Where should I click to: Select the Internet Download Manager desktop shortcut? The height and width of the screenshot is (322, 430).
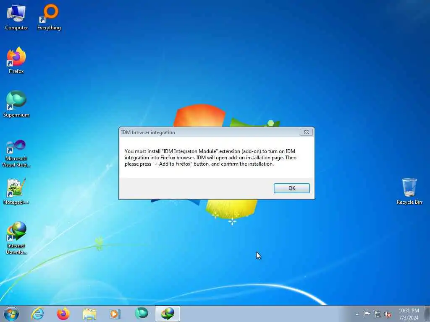pos(16,238)
